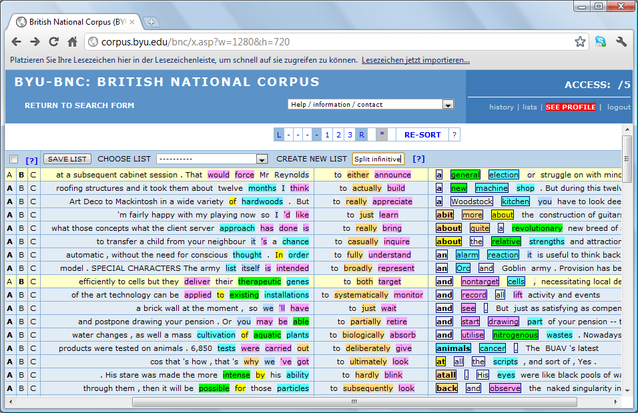
Task: Mark 'both target' row as C
Action: click(x=33, y=282)
